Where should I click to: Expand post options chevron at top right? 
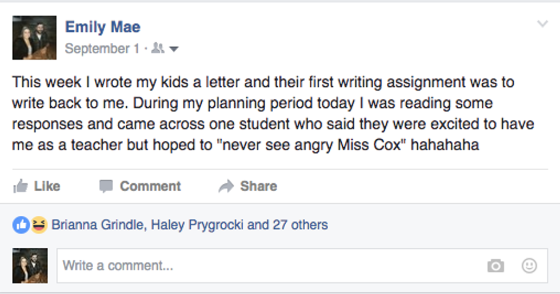(x=542, y=24)
